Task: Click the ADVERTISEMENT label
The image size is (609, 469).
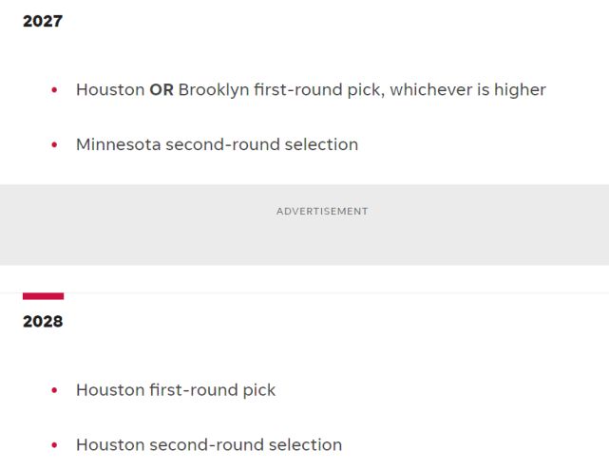Action: (322, 211)
